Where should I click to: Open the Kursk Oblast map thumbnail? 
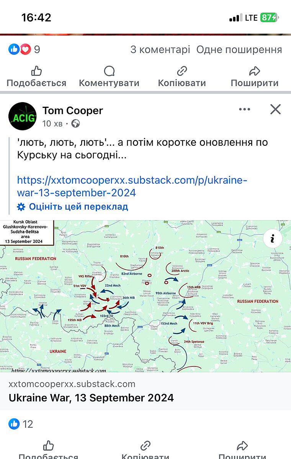point(145,296)
